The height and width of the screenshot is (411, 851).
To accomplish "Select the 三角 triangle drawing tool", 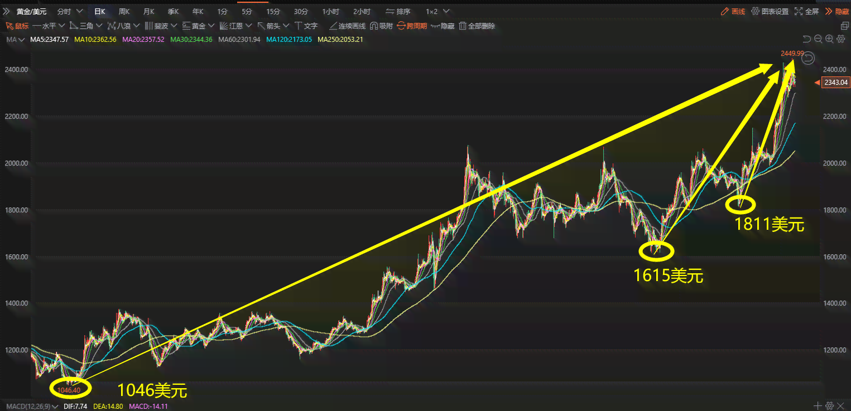I will point(81,26).
